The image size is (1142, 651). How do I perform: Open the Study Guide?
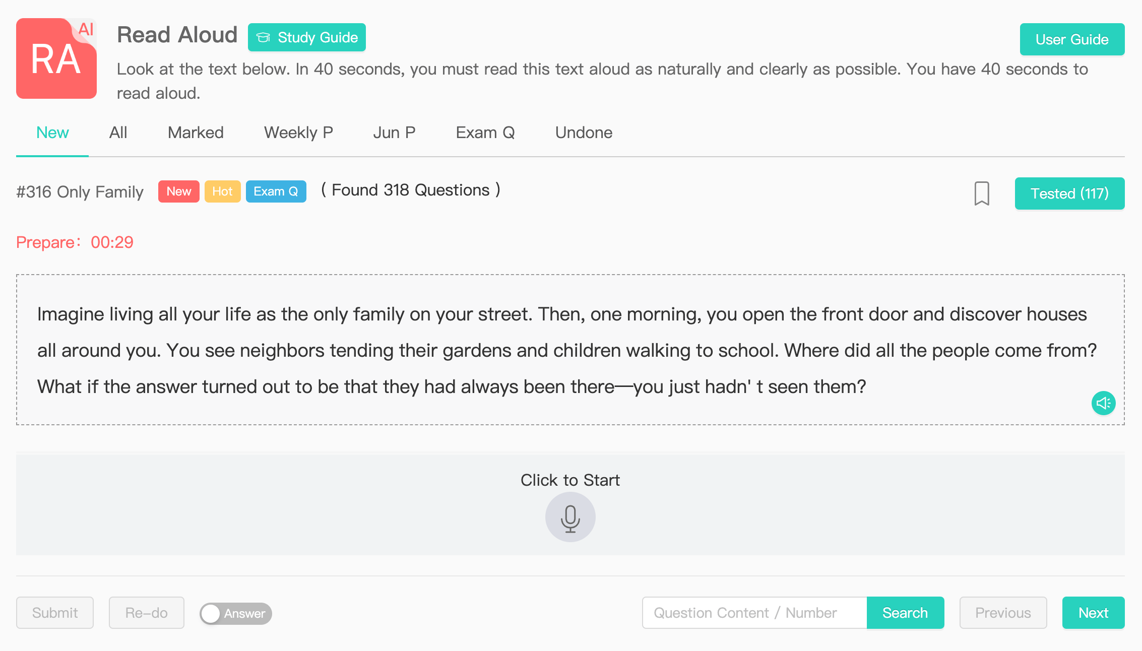click(306, 37)
